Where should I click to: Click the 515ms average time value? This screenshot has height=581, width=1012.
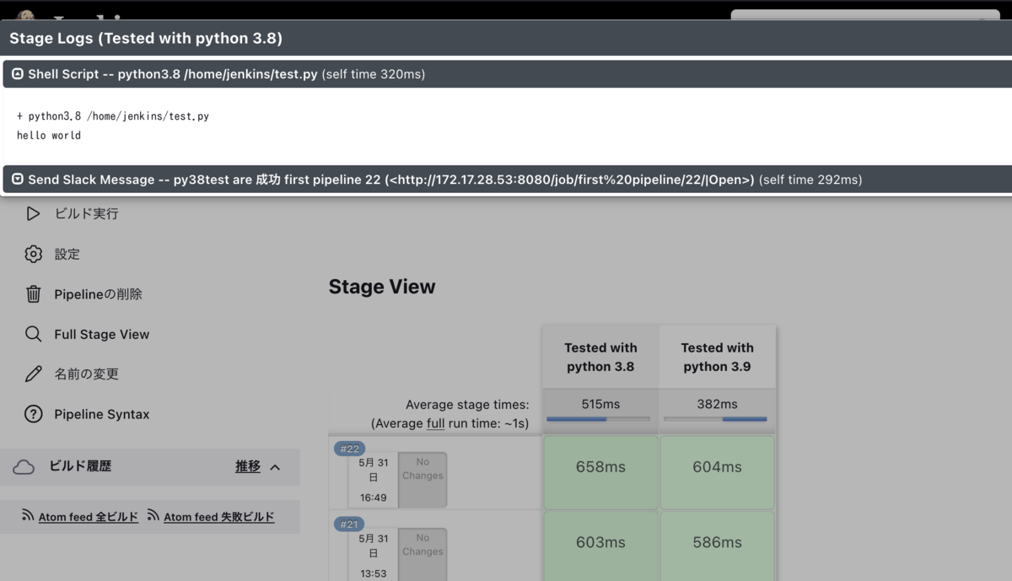600,404
